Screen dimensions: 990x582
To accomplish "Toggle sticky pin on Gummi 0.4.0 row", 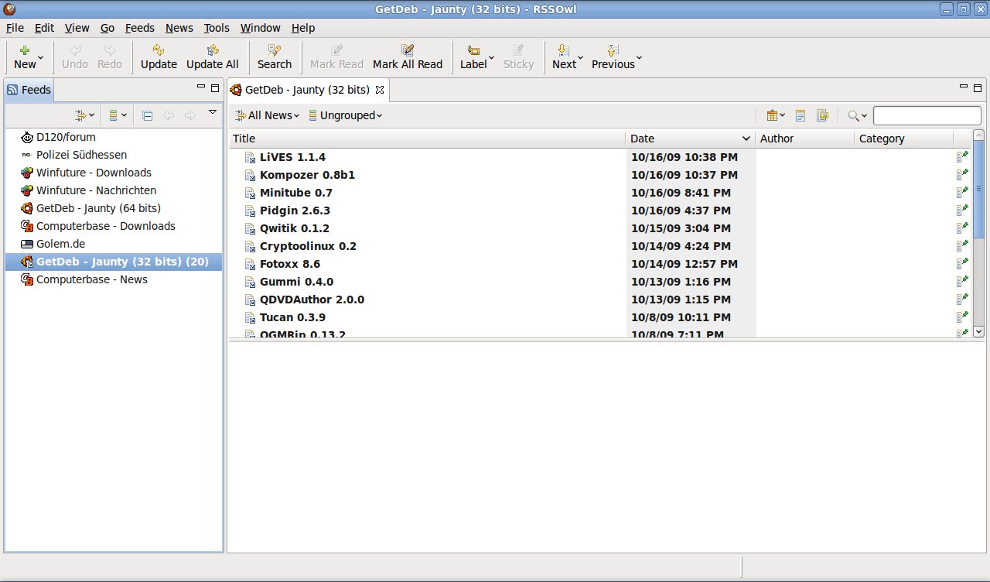I will pyautogui.click(x=962, y=281).
